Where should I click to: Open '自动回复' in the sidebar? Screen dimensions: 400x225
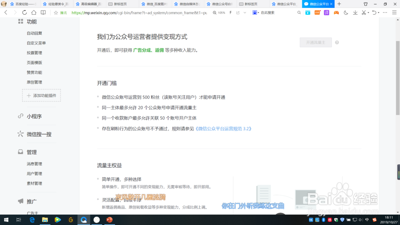coord(34,33)
